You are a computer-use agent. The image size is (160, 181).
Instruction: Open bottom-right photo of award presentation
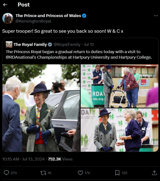(x=119, y=130)
